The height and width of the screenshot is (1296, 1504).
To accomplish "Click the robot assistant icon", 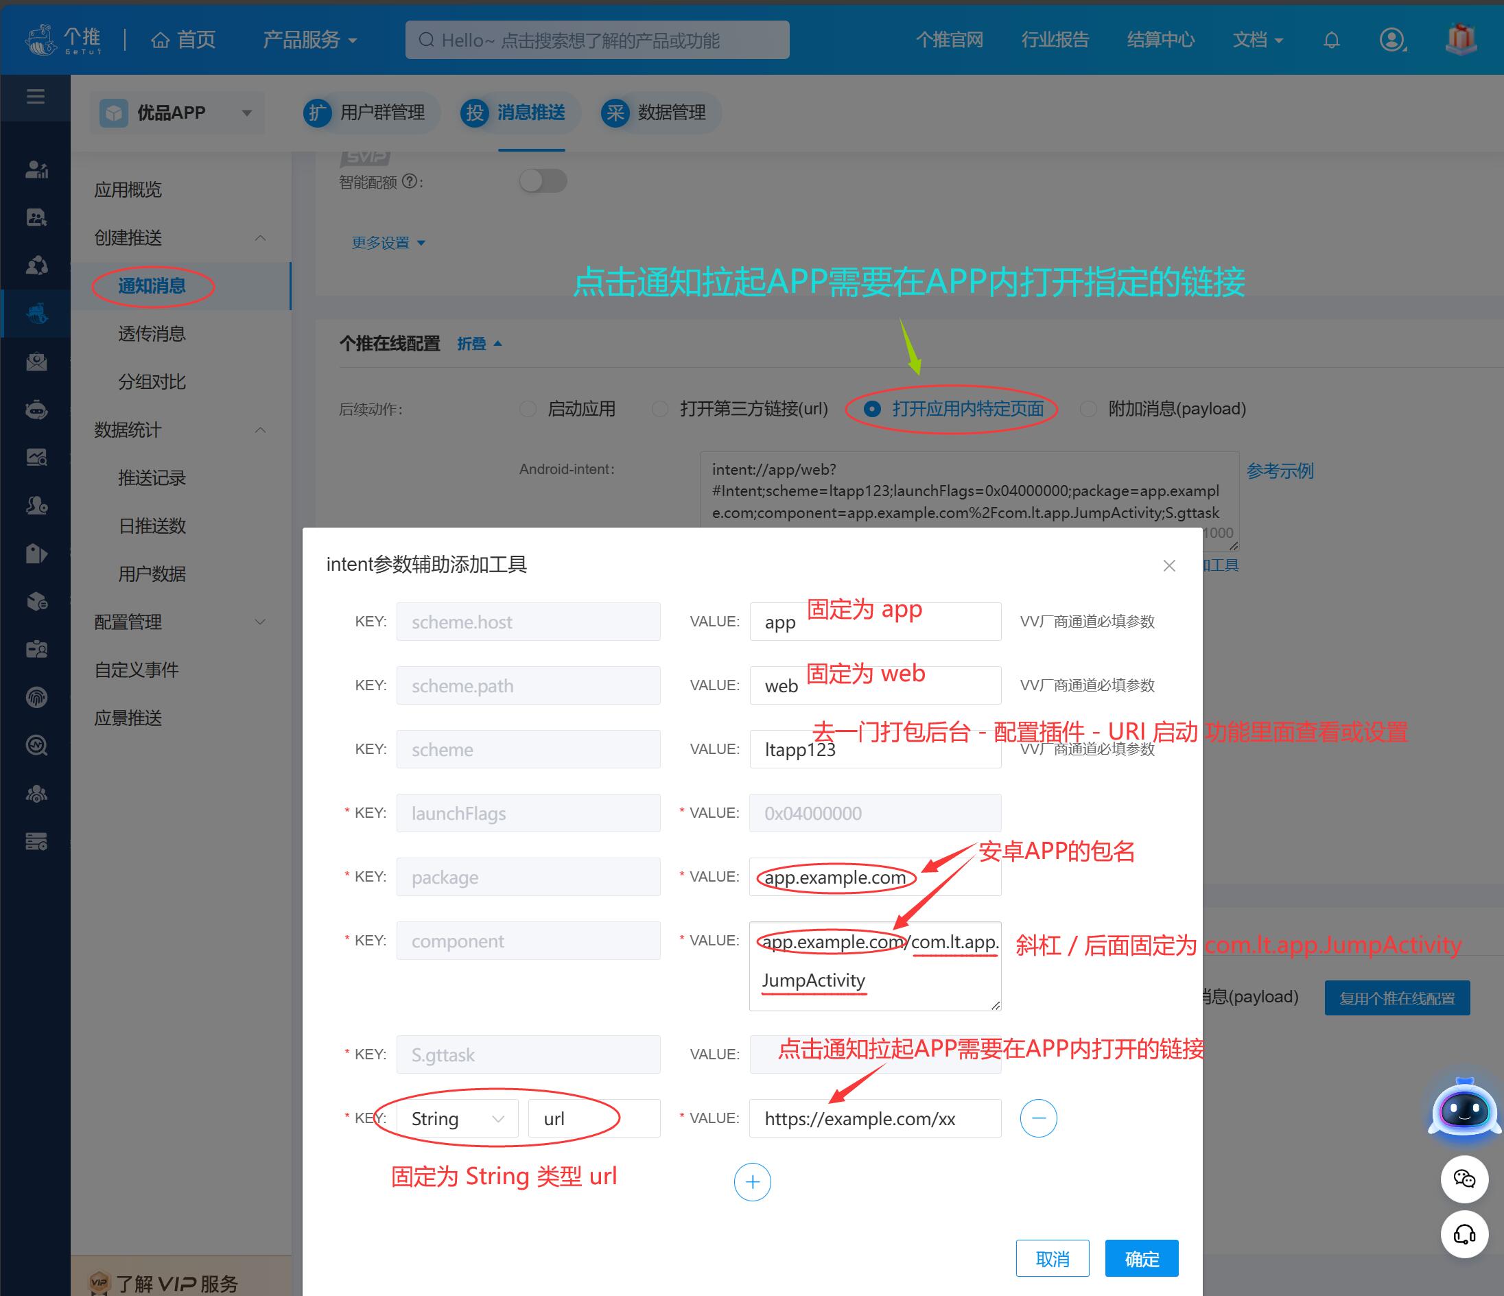I will coord(1464,1109).
